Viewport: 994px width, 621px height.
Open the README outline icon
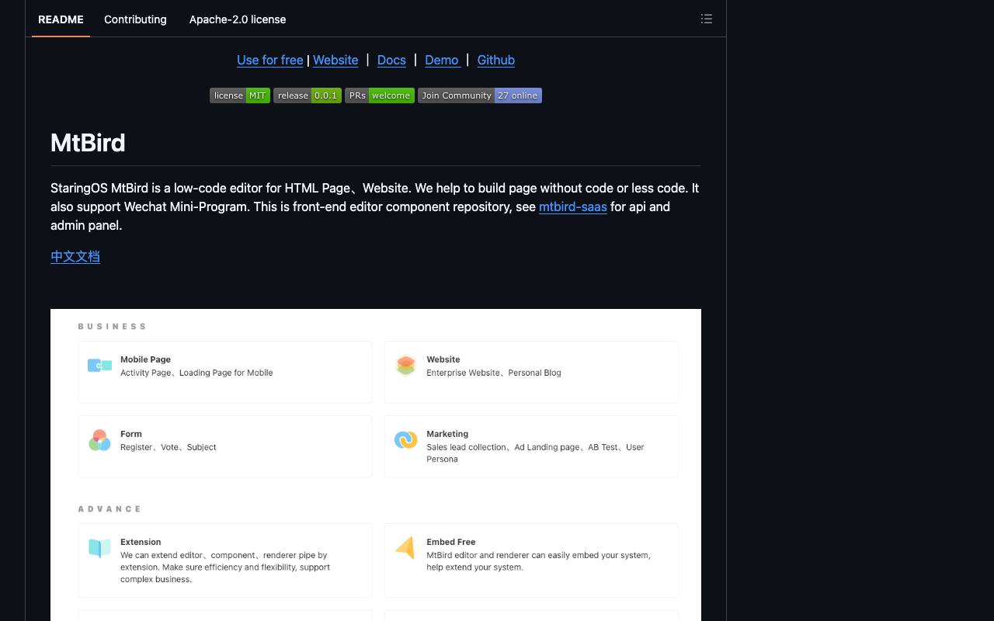pyautogui.click(x=706, y=19)
